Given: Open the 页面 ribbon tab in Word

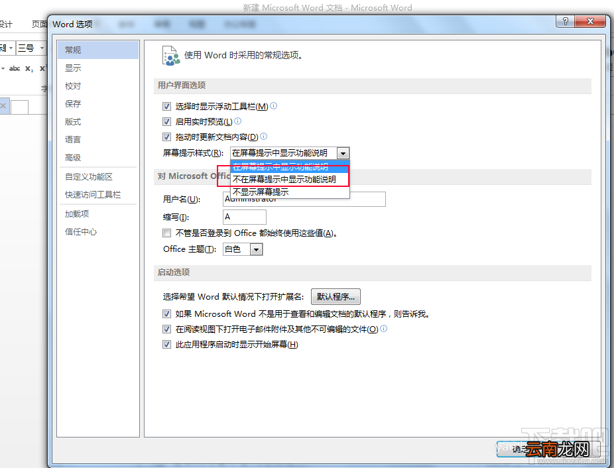Looking at the screenshot, I should tap(39, 25).
